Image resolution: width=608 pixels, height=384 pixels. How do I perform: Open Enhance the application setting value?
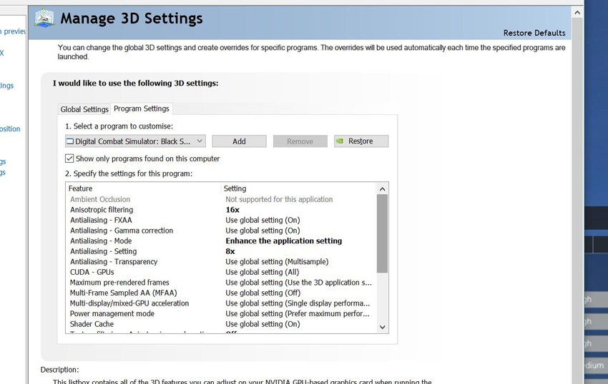click(x=284, y=241)
